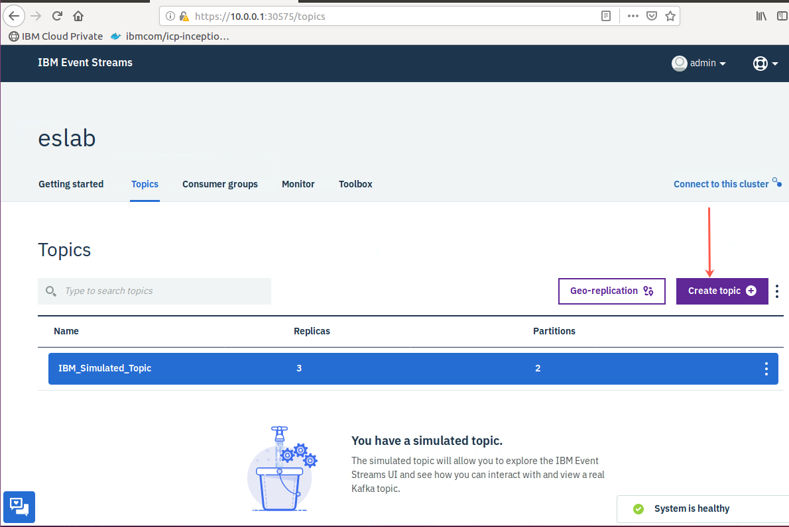
Task: Select the Topics tab
Action: pyautogui.click(x=145, y=184)
